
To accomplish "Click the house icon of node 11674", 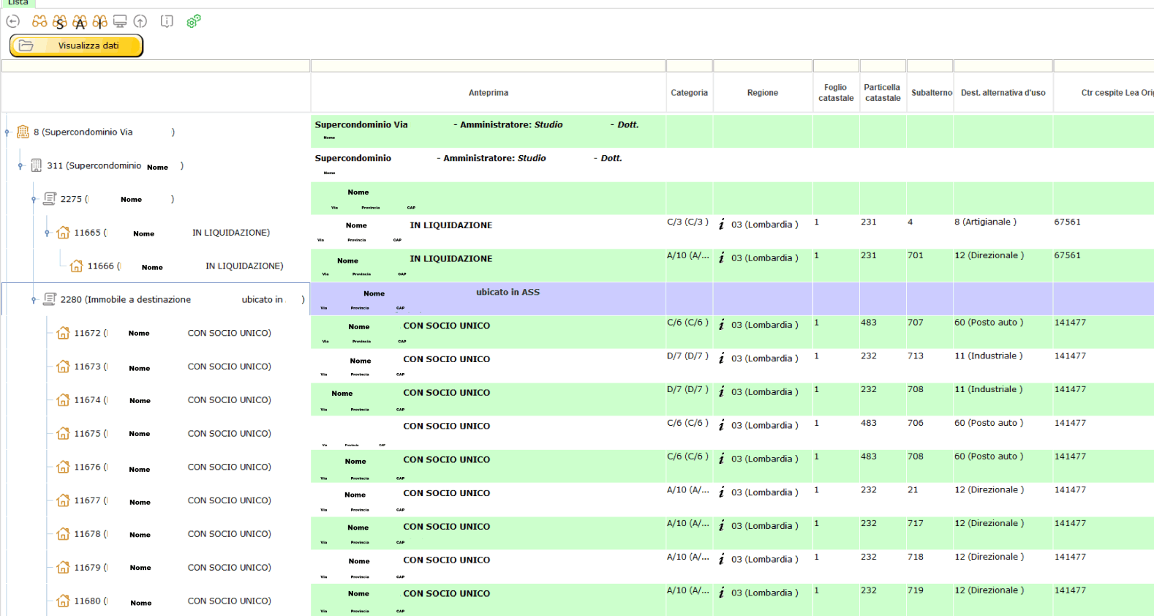I will pyautogui.click(x=64, y=400).
